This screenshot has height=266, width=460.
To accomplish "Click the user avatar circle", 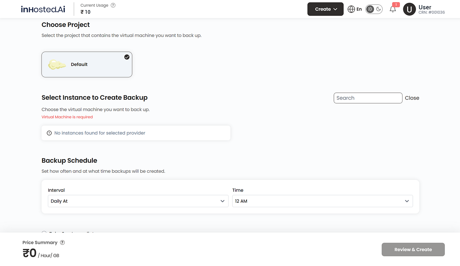I will click(409, 9).
